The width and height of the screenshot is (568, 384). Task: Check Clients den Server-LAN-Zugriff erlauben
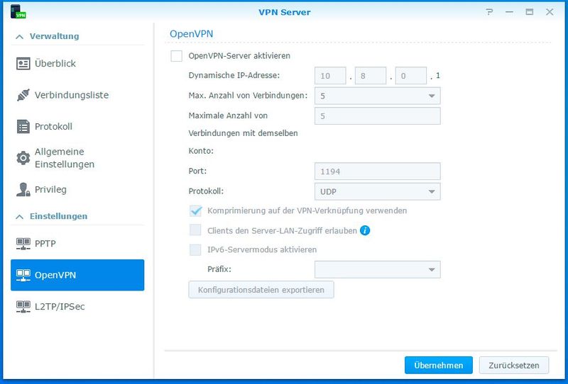coord(195,230)
